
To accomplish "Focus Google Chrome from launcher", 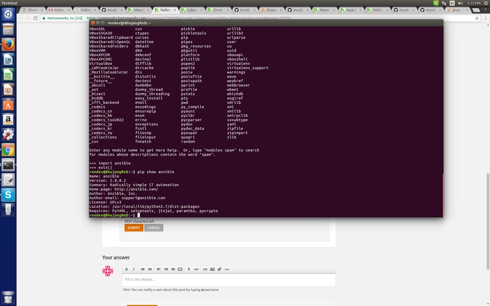I will [8, 150].
